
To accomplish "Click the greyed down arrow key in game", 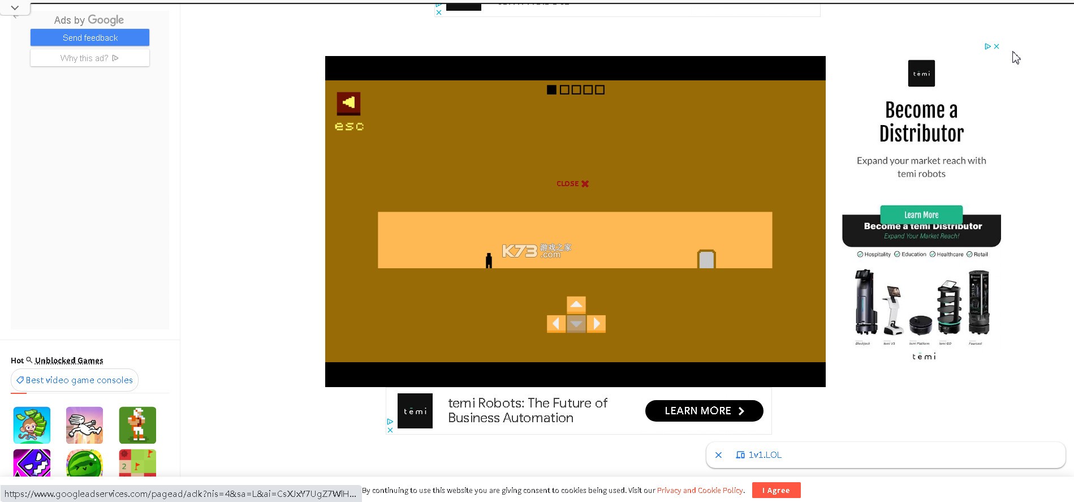I will coord(576,324).
